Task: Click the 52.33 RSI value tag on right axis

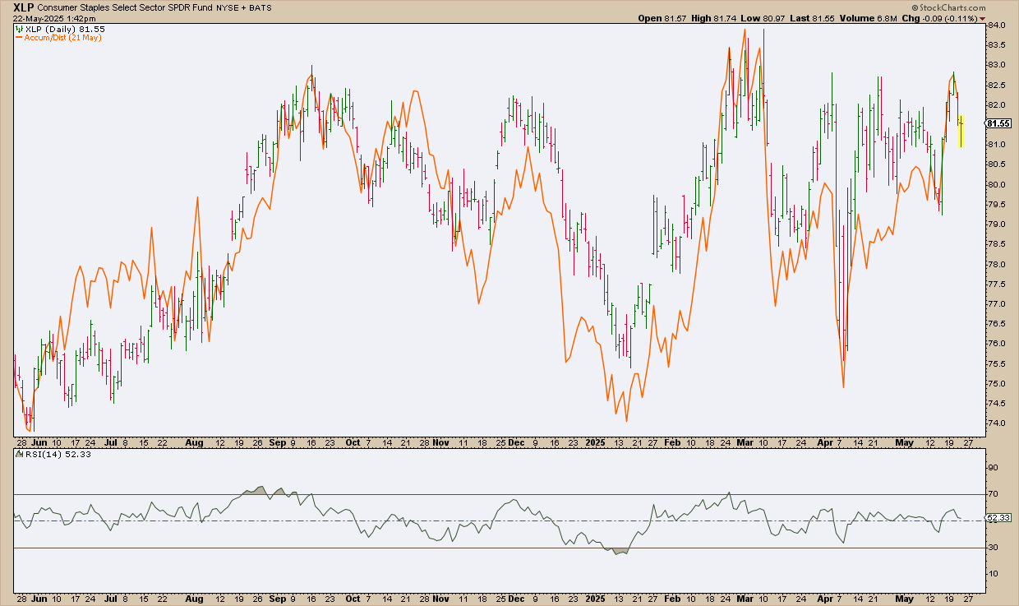Action: [x=998, y=518]
